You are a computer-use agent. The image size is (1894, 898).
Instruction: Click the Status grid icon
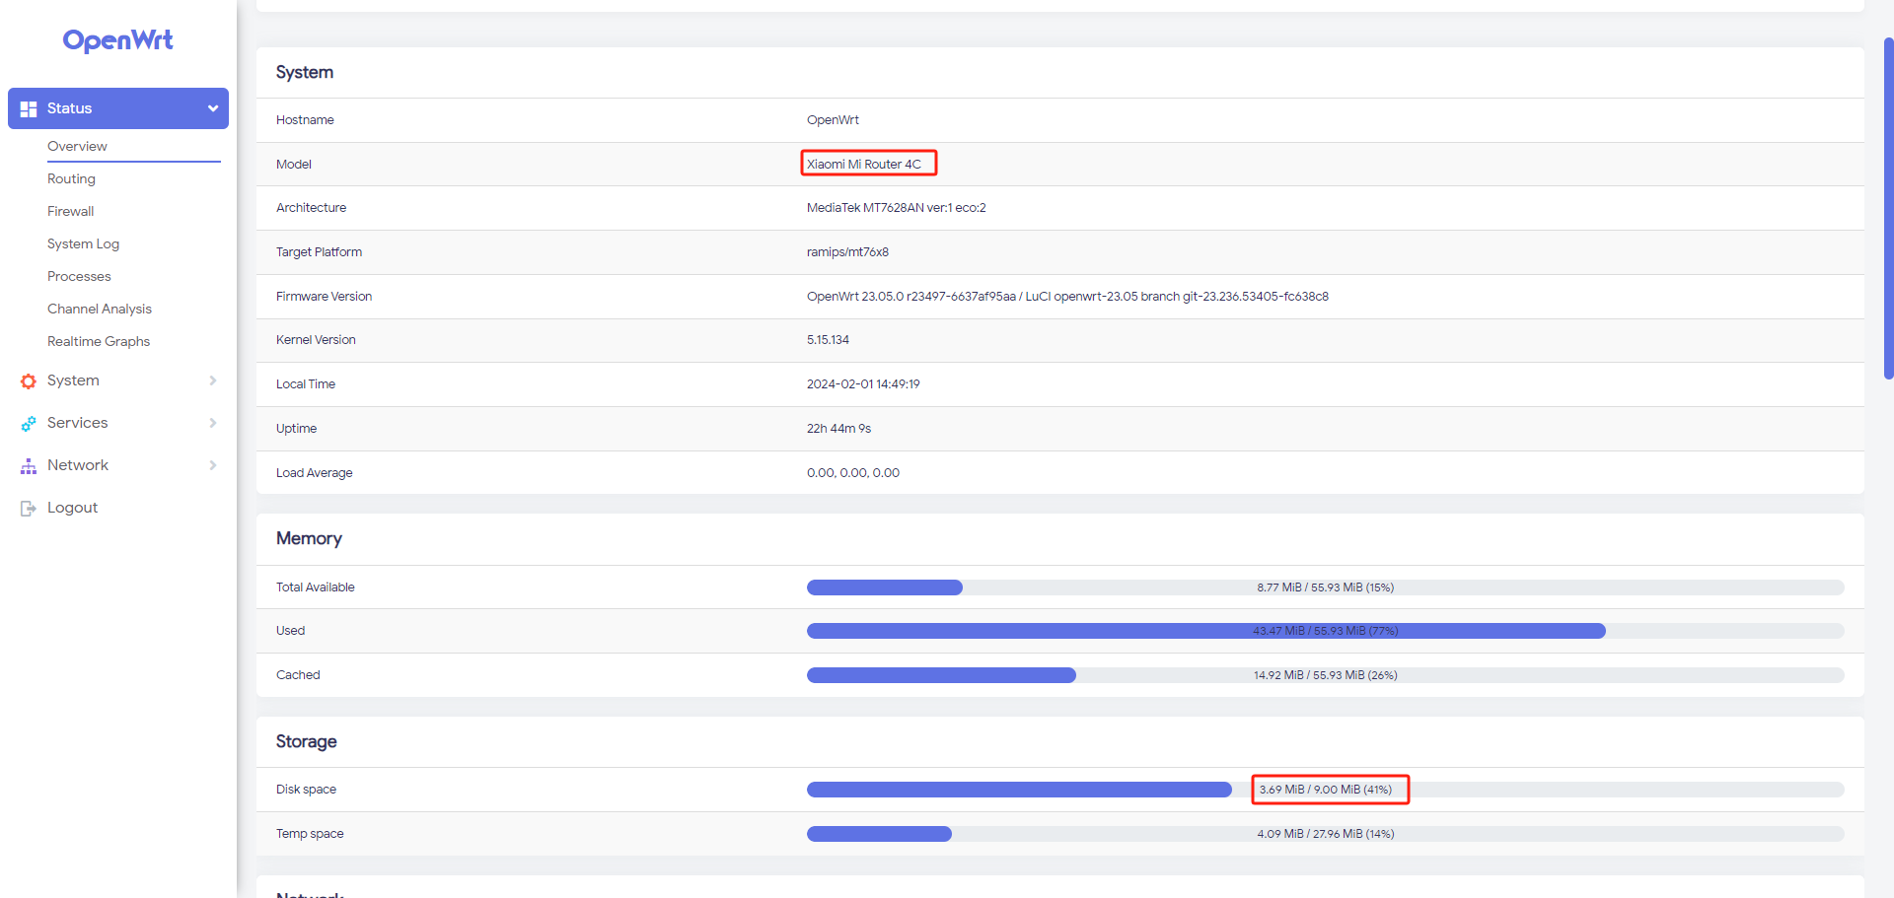tap(29, 108)
